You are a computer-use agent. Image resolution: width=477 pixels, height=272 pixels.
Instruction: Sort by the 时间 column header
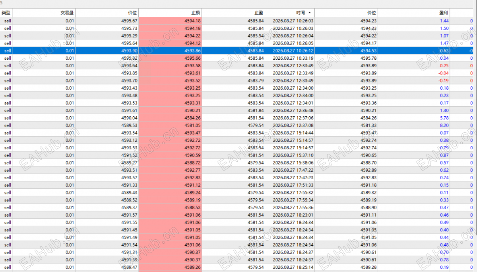pyautogui.click(x=289, y=13)
